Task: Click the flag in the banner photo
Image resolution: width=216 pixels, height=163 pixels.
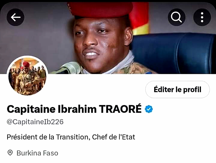Action: tap(139, 19)
